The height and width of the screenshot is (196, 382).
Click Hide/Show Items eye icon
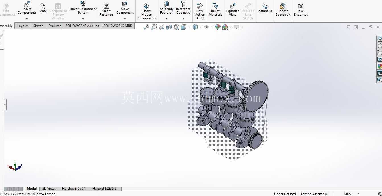click(x=207, y=27)
